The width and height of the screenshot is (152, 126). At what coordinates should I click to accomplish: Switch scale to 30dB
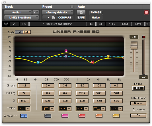pos(19,32)
